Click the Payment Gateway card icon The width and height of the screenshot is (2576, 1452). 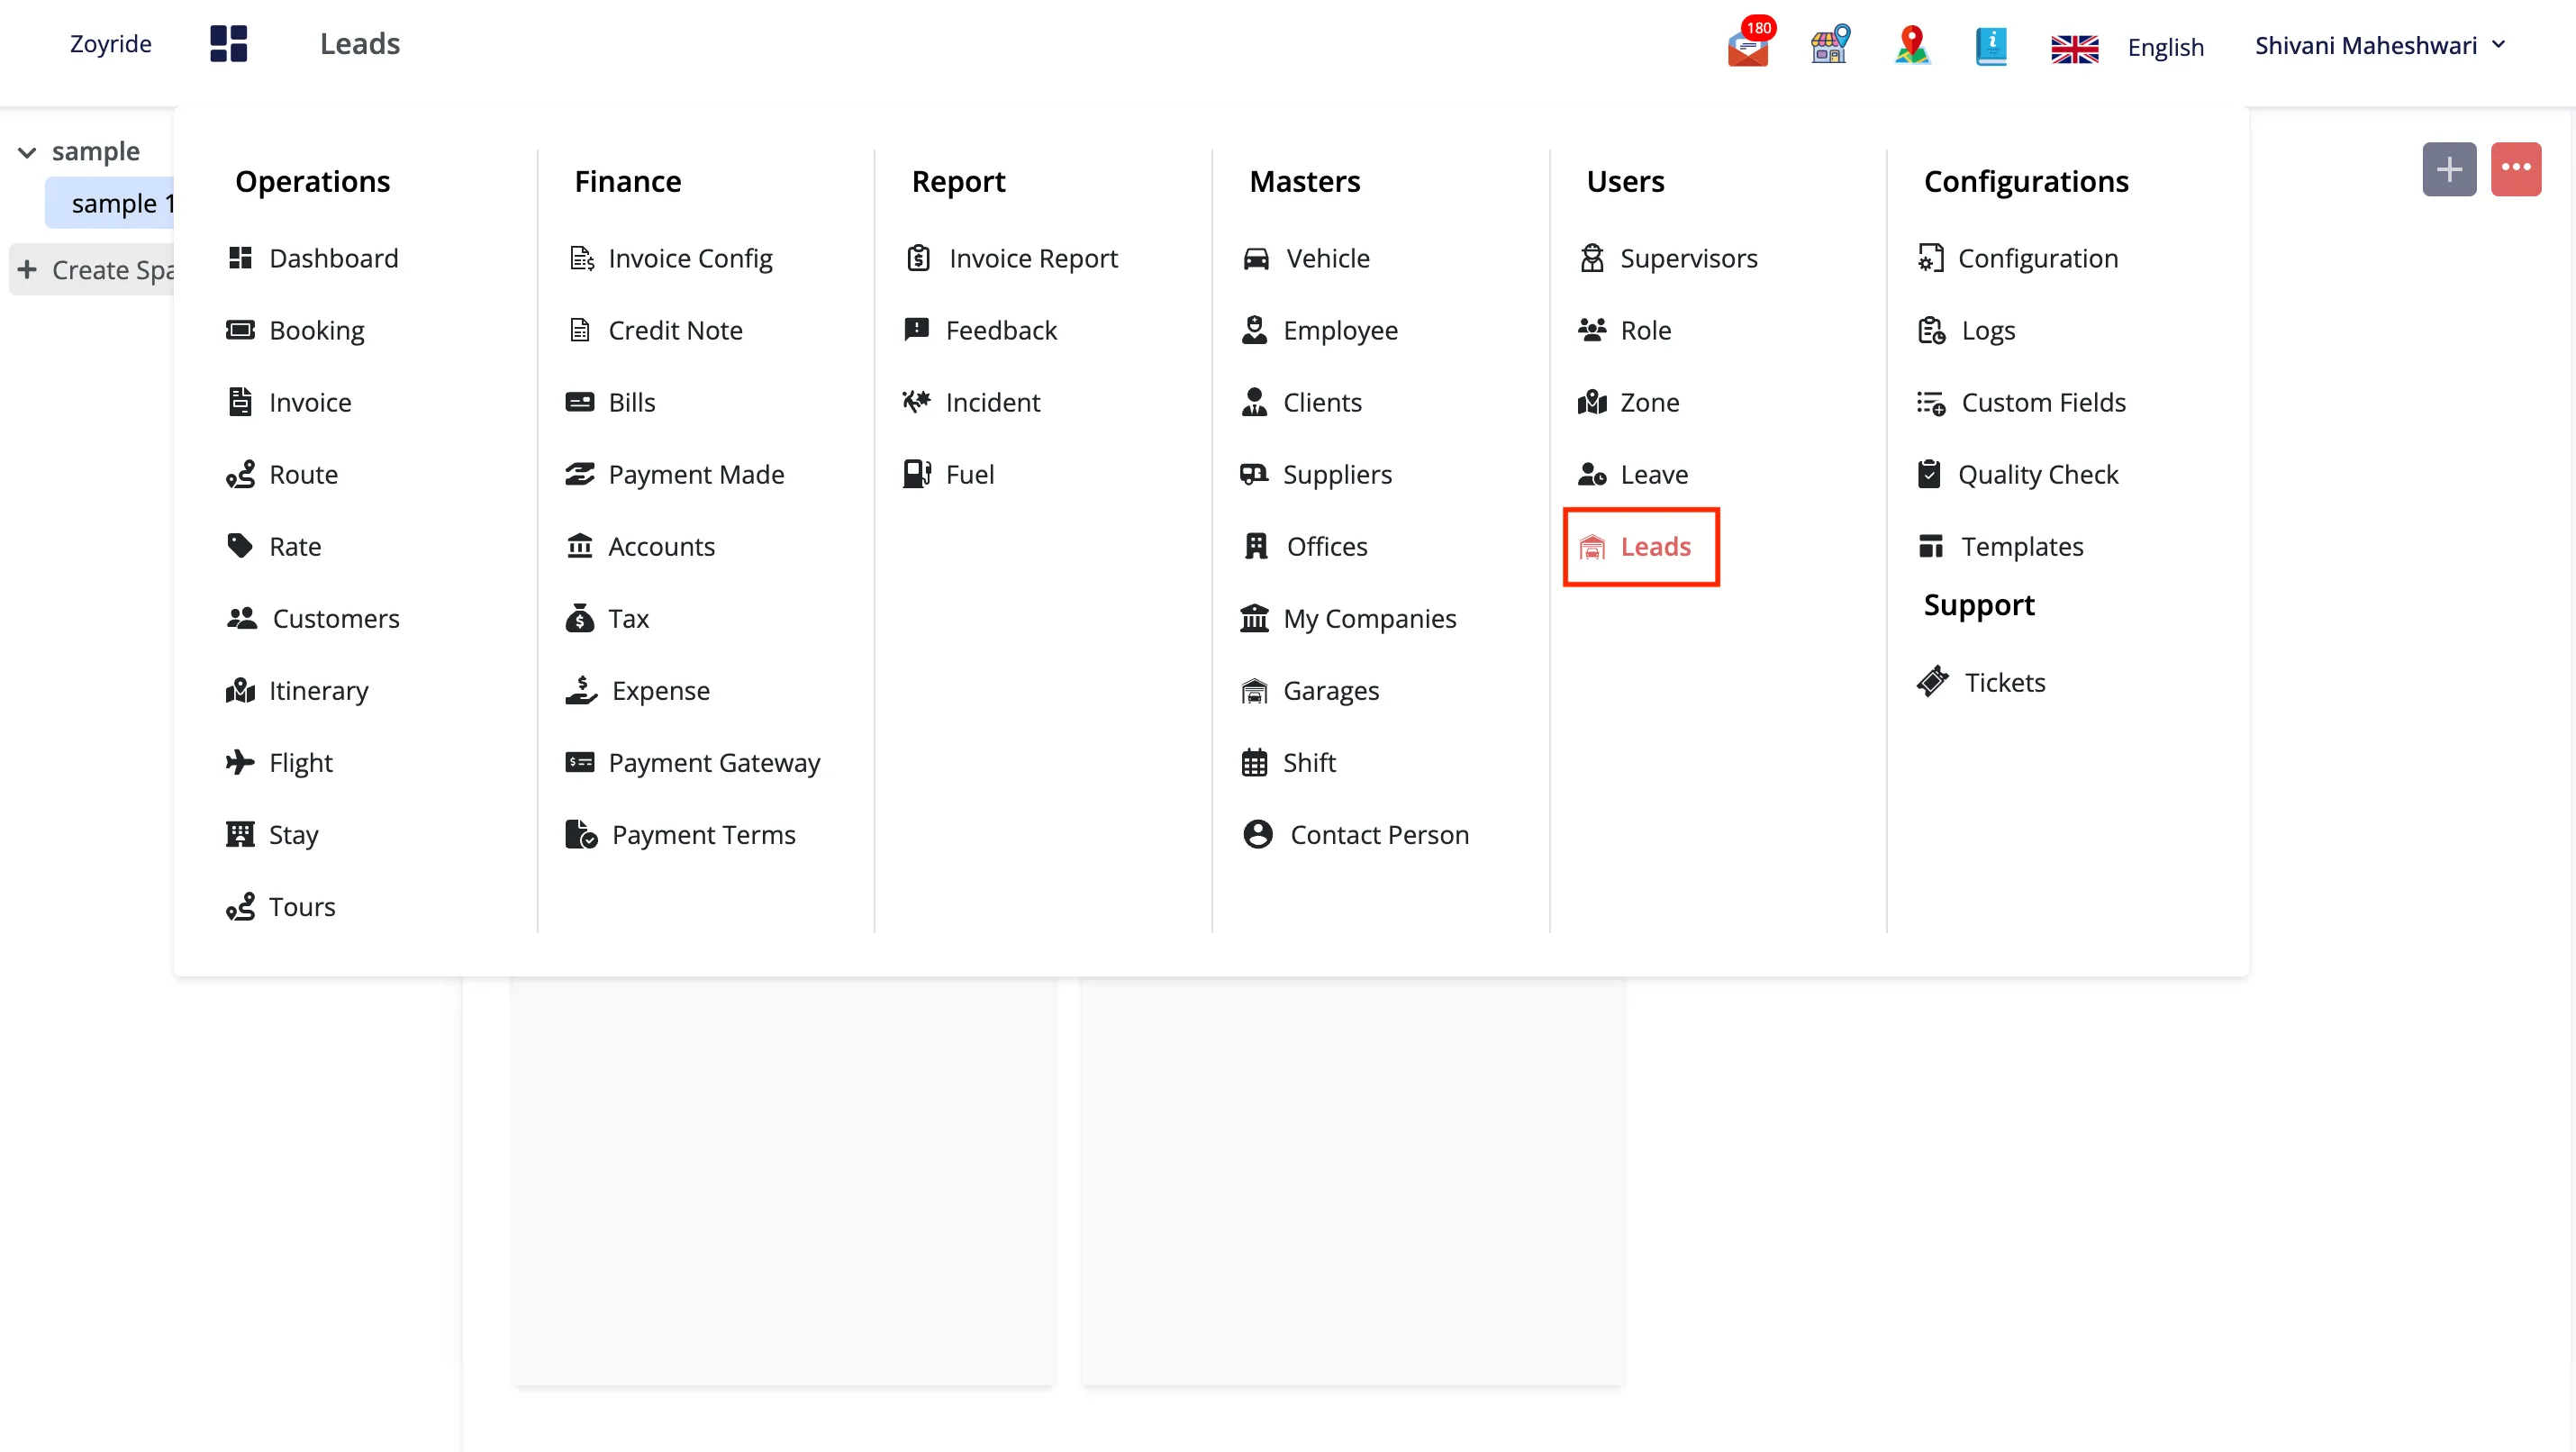[x=579, y=762]
